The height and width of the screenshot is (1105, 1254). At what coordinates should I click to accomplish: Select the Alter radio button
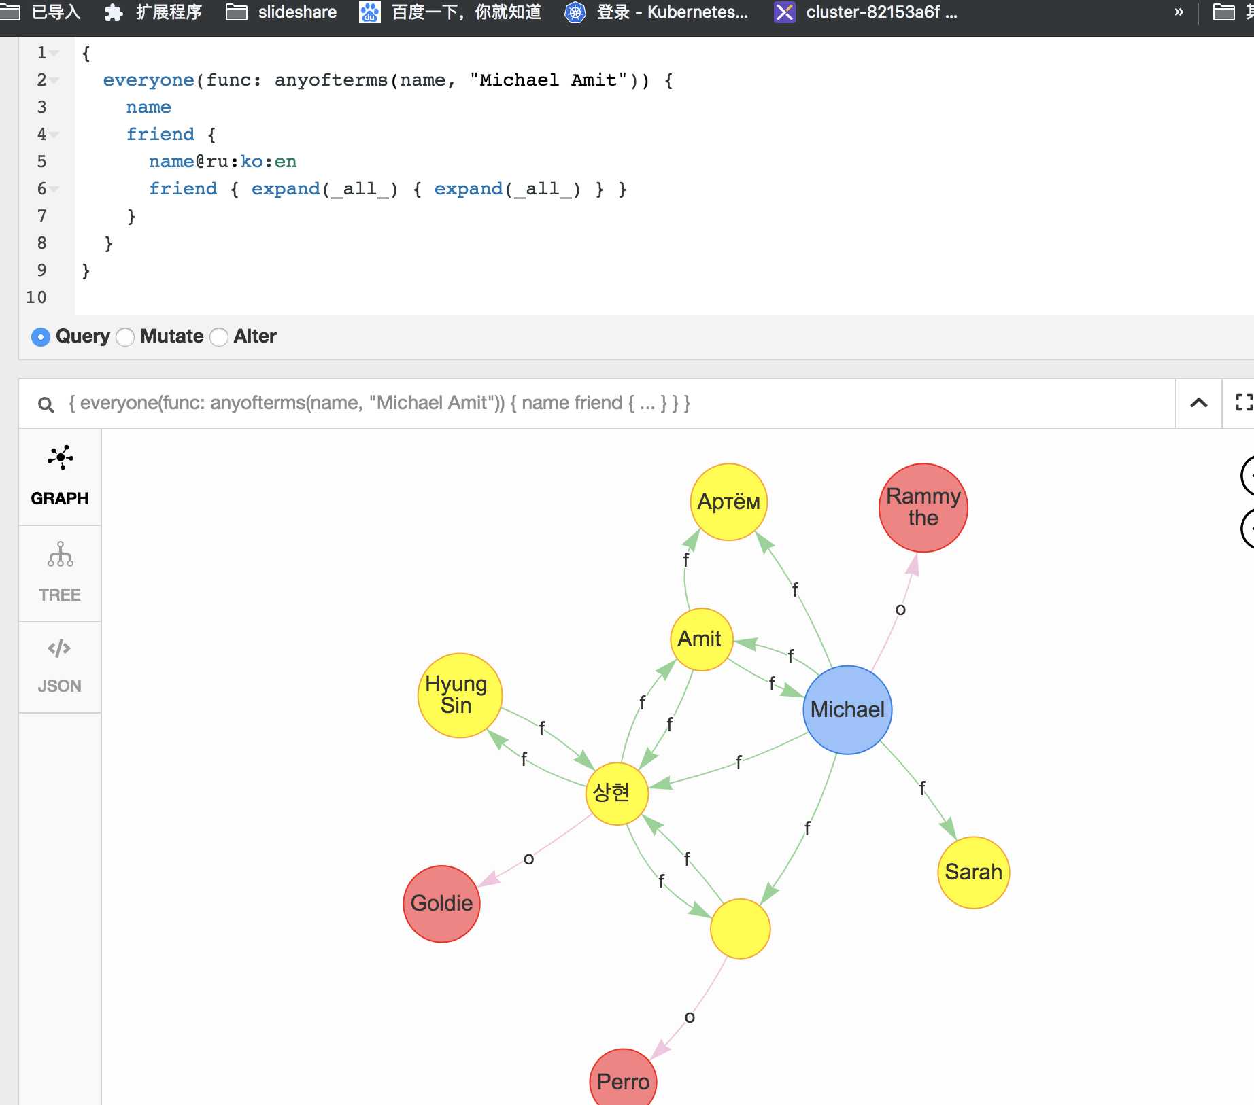tap(219, 337)
